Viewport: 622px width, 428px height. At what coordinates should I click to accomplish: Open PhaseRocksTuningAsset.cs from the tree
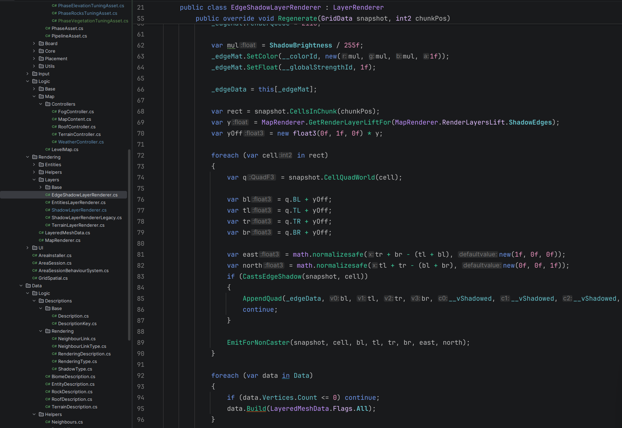[87, 13]
